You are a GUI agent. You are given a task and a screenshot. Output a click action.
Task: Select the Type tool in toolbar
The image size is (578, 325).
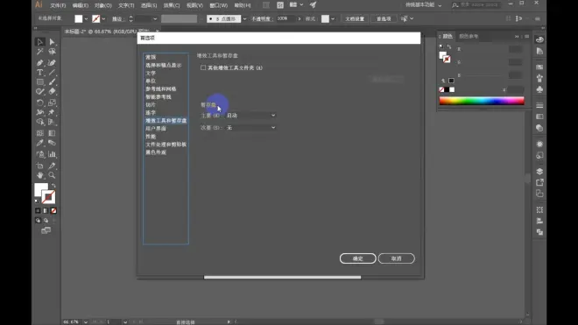coord(39,73)
